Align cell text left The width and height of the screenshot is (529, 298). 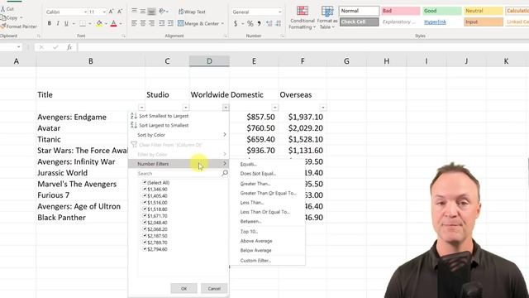(x=134, y=23)
